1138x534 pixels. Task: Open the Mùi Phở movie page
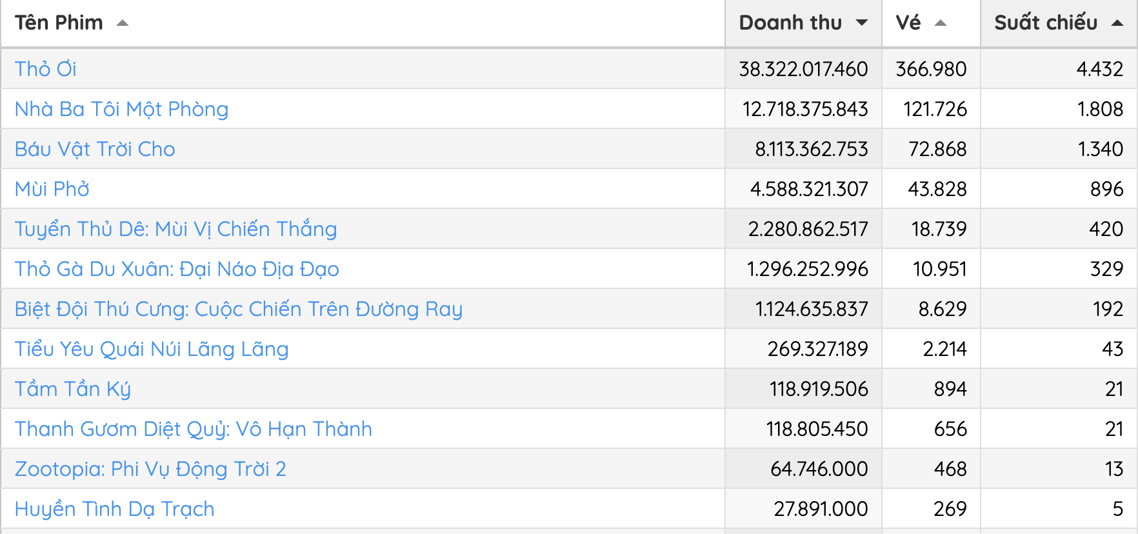coord(52,189)
